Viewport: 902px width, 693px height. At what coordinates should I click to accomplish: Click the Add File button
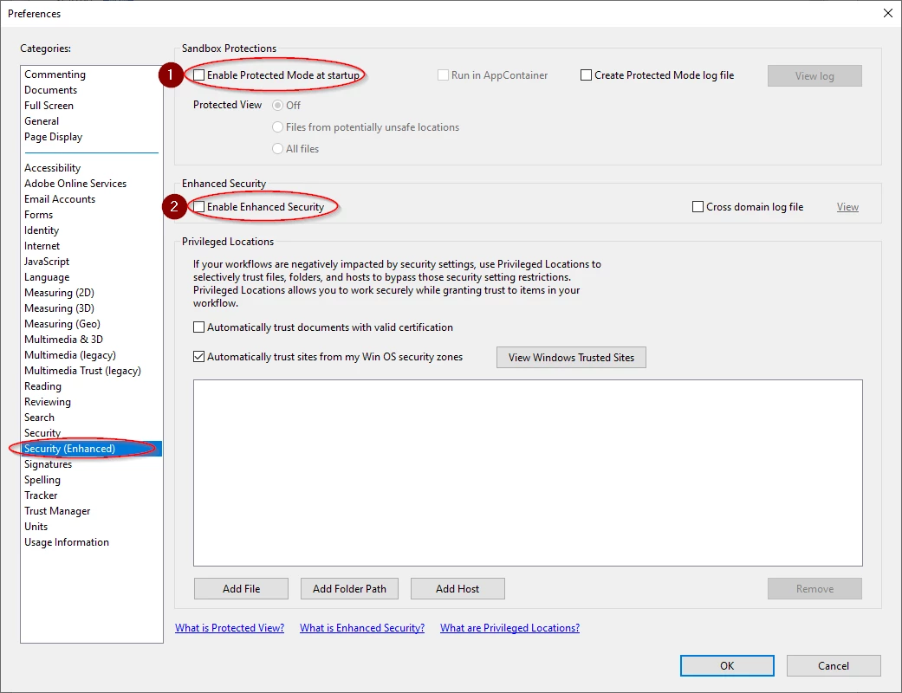[241, 589]
